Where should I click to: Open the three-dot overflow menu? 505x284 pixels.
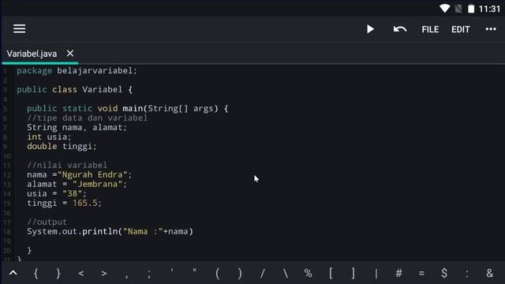coord(491,29)
